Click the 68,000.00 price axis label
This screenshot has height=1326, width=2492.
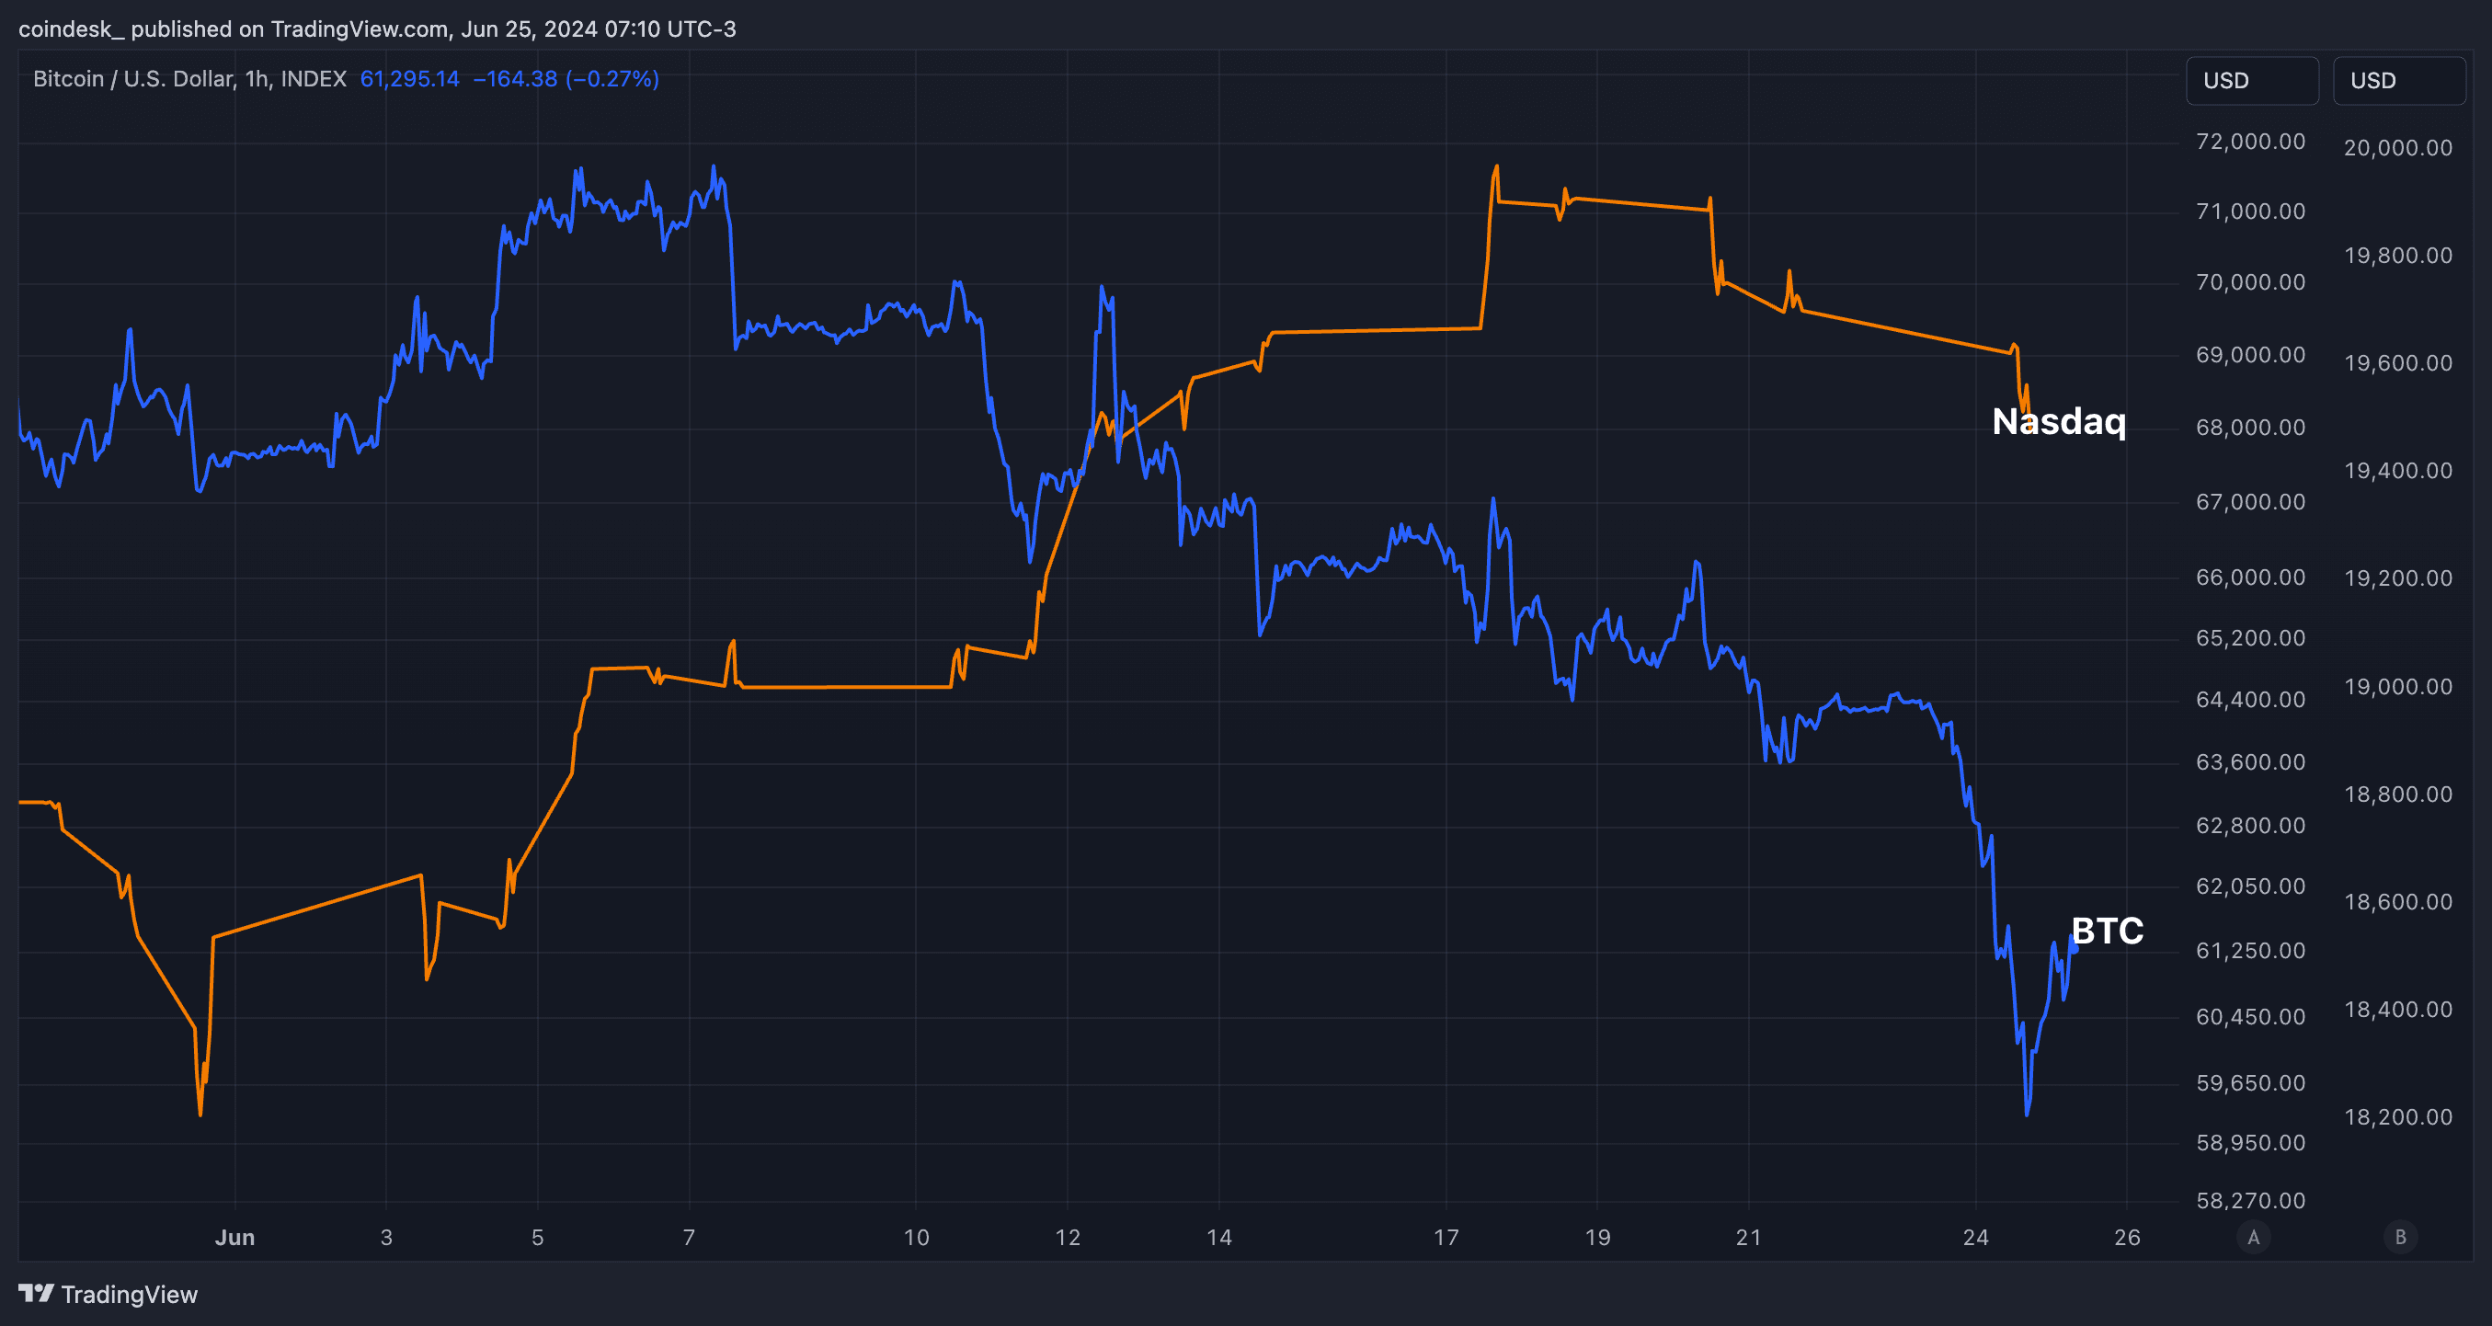[2250, 427]
